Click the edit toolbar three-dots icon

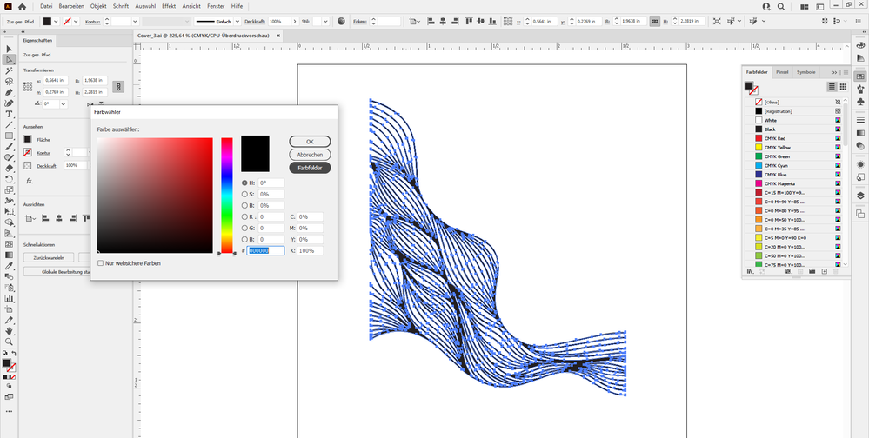click(x=9, y=411)
